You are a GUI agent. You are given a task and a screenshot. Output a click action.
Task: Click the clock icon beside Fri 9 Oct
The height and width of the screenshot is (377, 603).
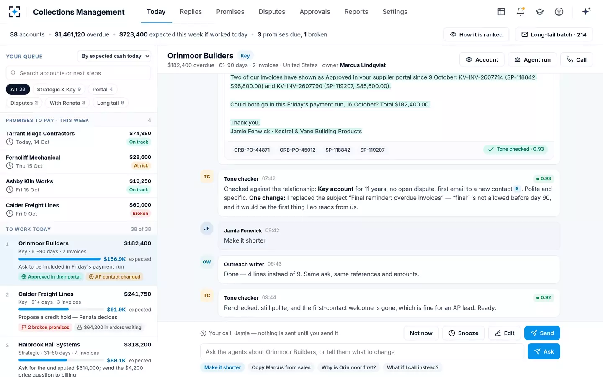pyautogui.click(x=10, y=214)
